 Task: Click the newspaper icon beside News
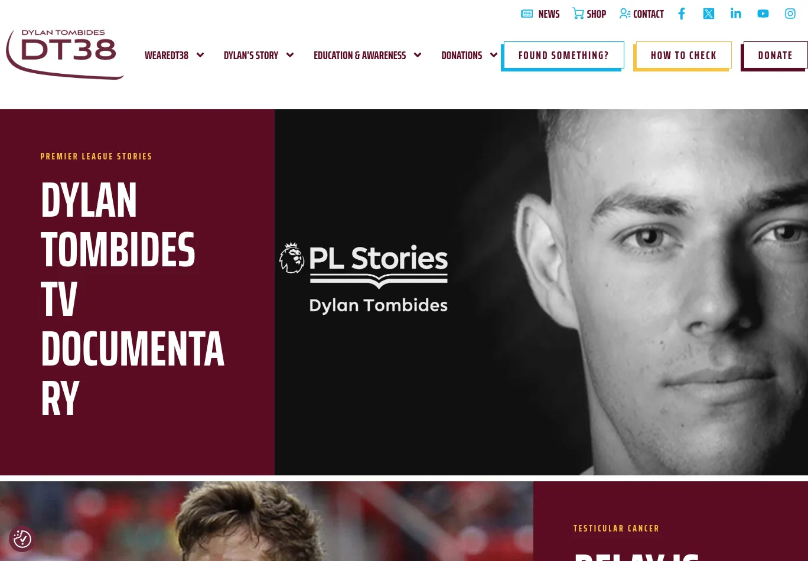527,14
